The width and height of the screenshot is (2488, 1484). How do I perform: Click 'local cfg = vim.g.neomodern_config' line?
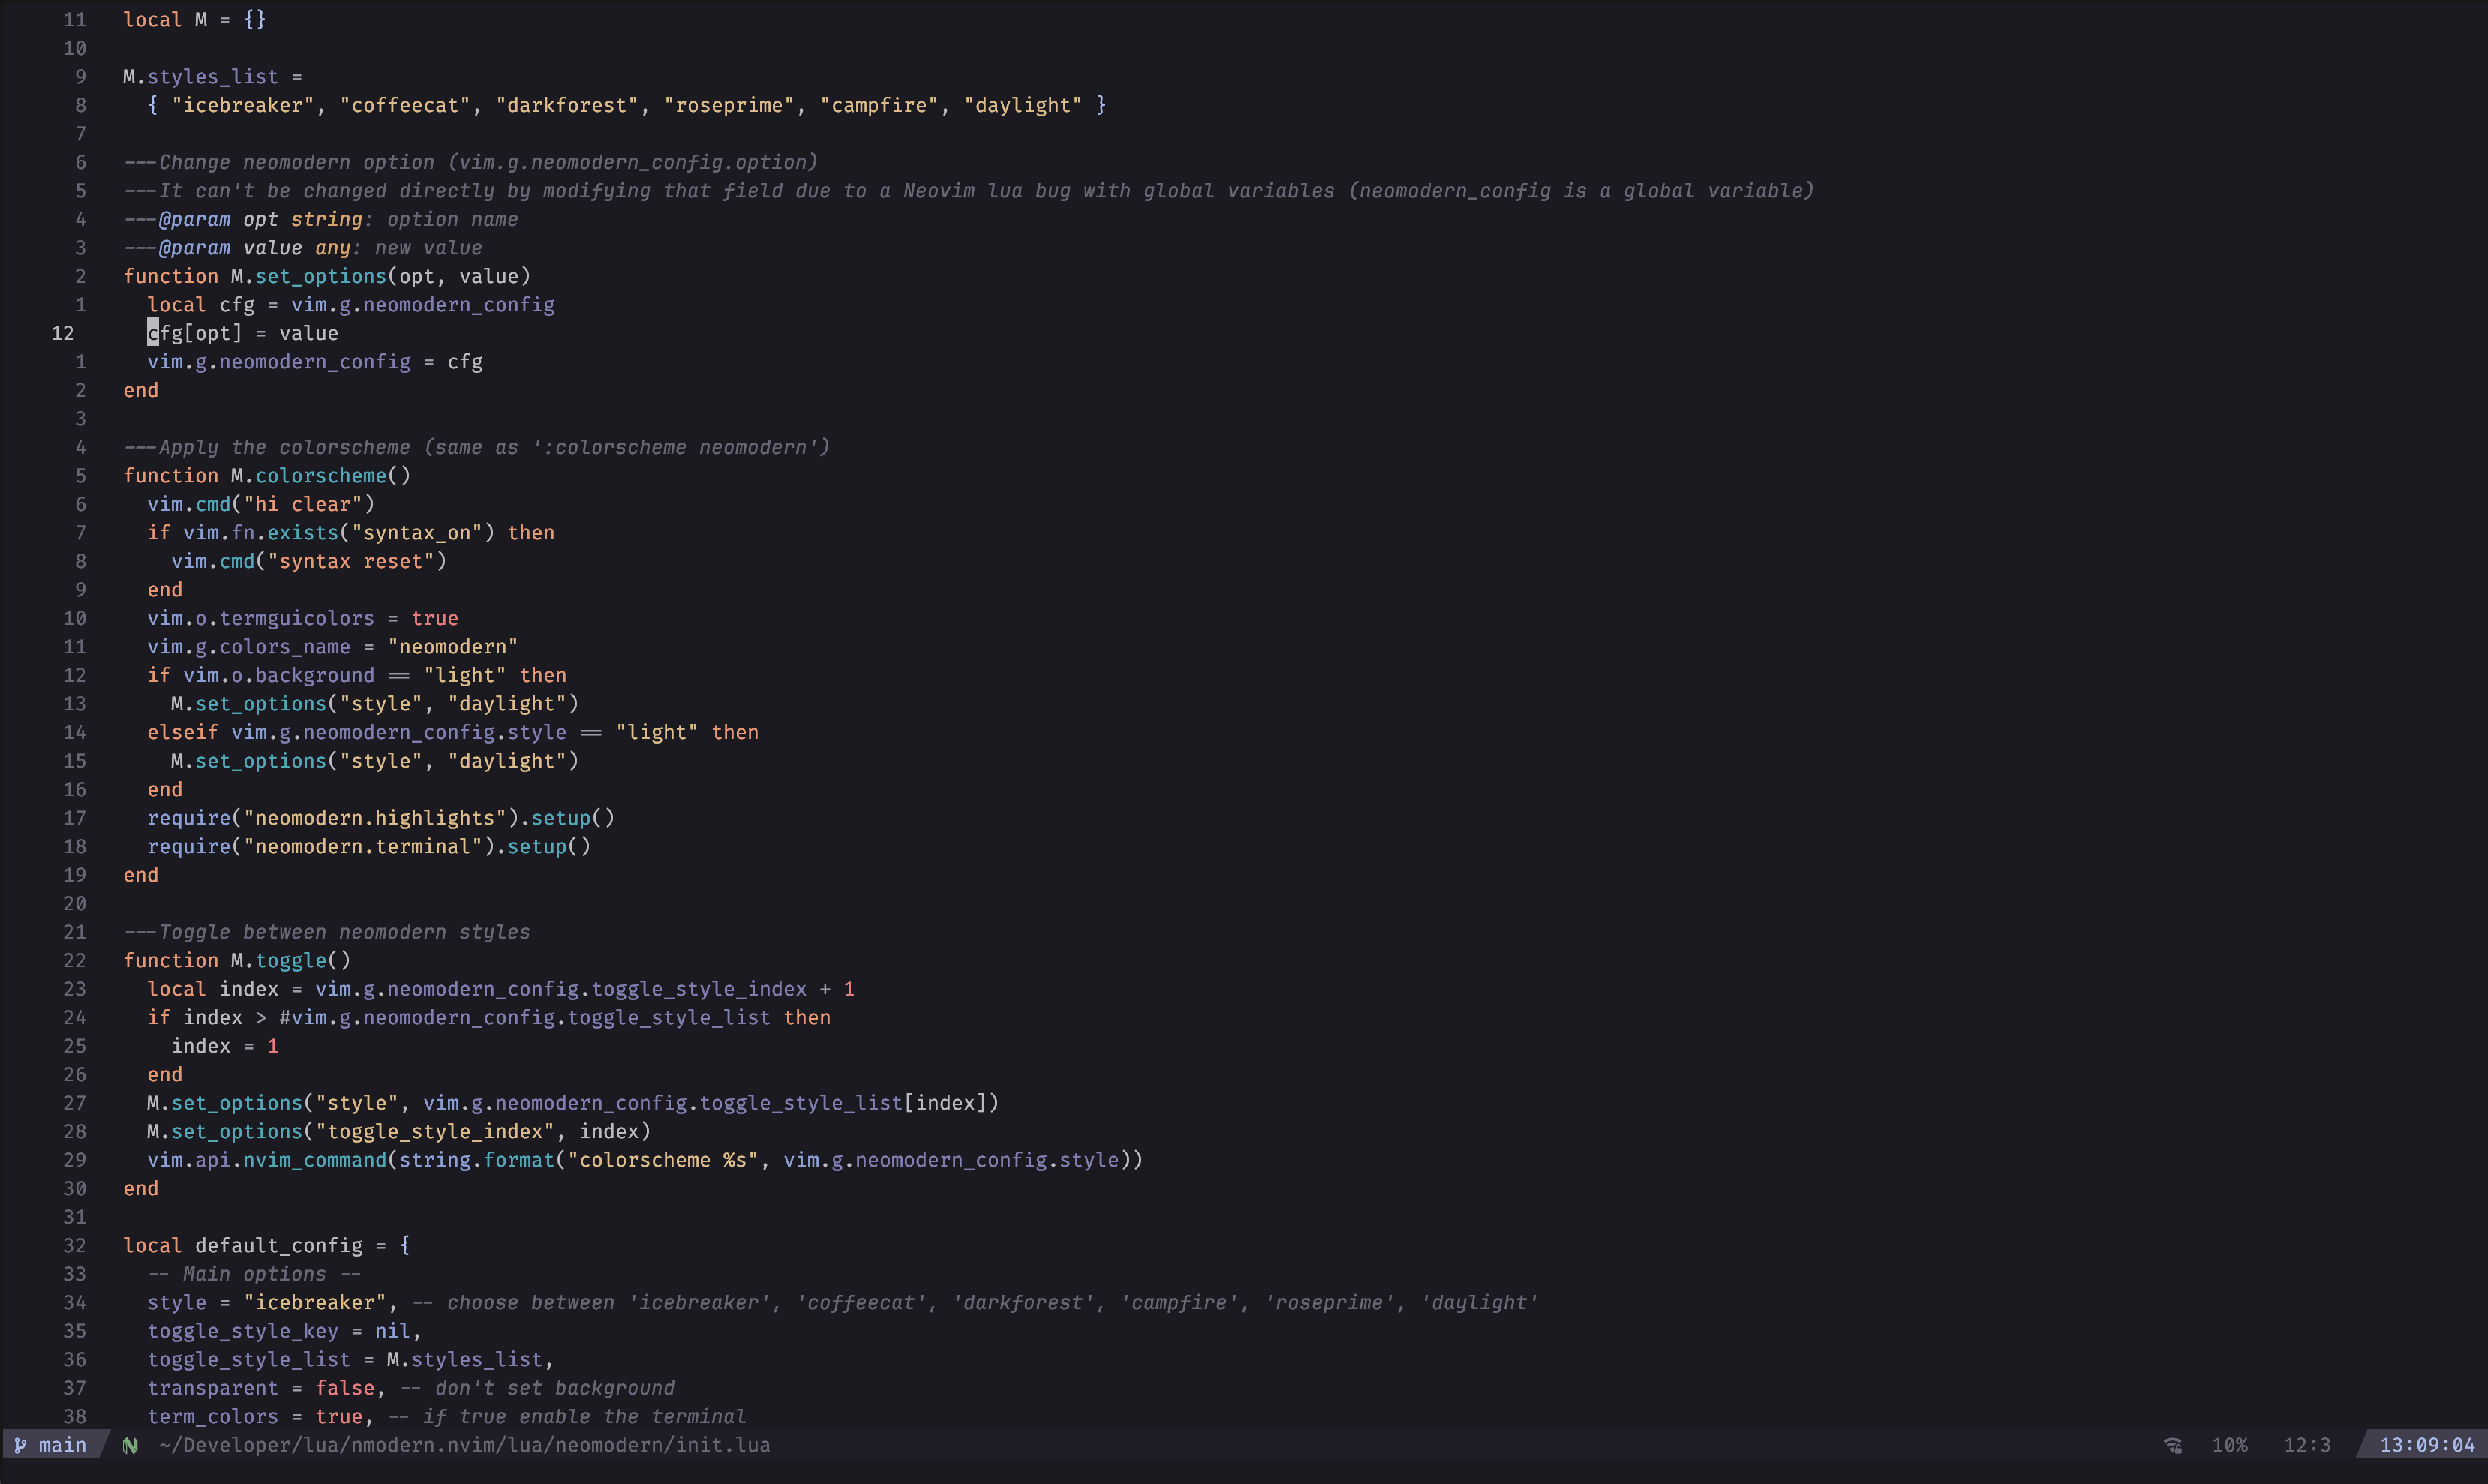pos(351,304)
